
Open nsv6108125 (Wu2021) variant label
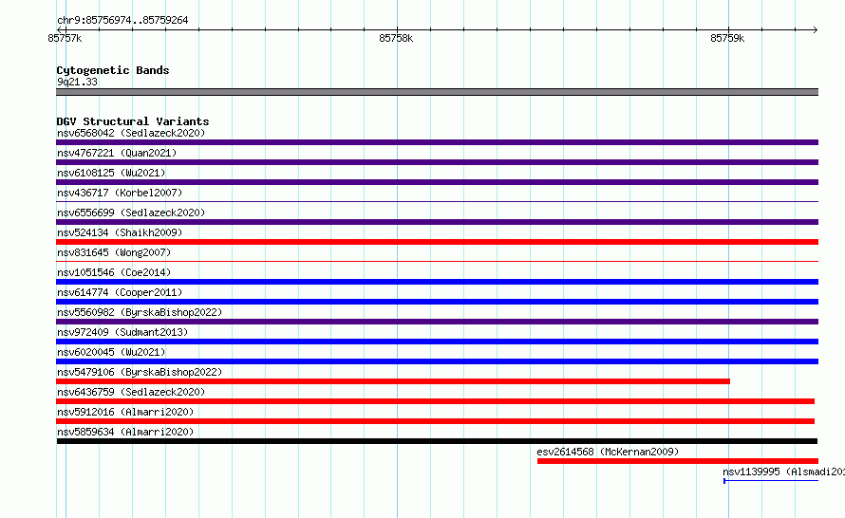pyautogui.click(x=111, y=173)
